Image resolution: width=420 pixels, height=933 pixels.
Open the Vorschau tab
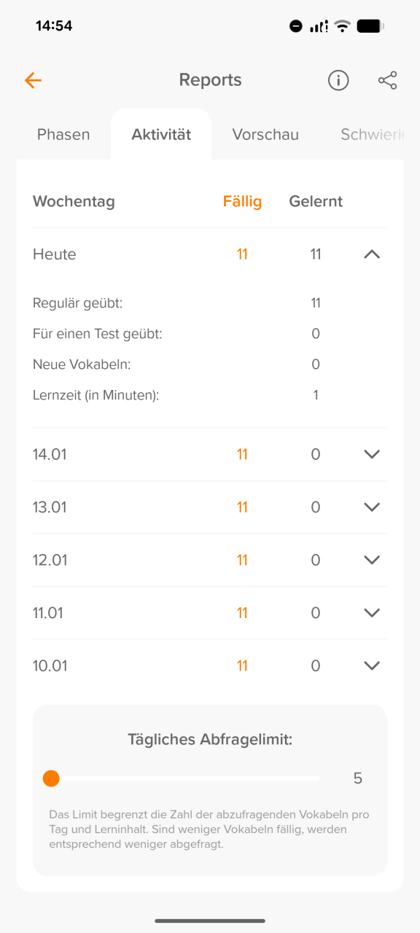265,134
